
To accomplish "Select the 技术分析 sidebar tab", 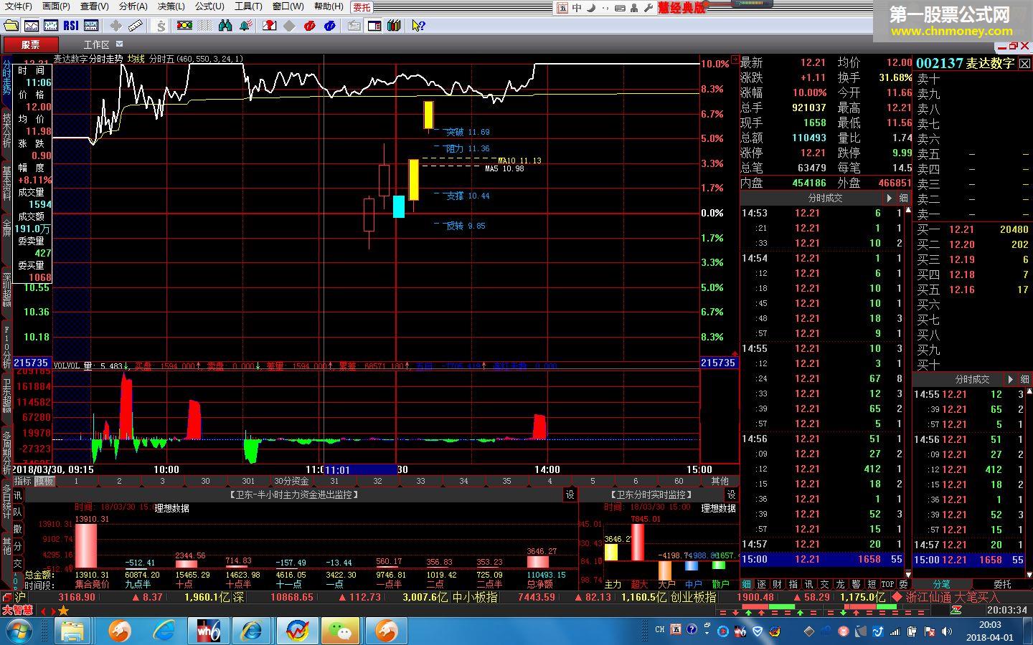I will pyautogui.click(x=6, y=130).
